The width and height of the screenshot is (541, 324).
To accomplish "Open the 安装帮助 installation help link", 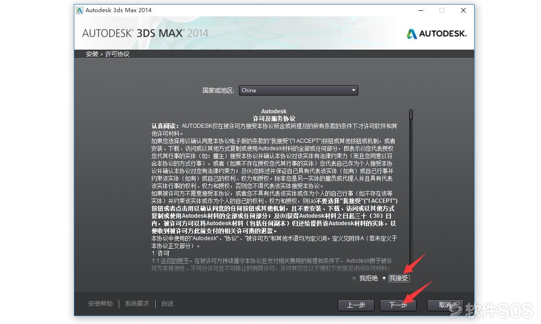I will tap(101, 303).
